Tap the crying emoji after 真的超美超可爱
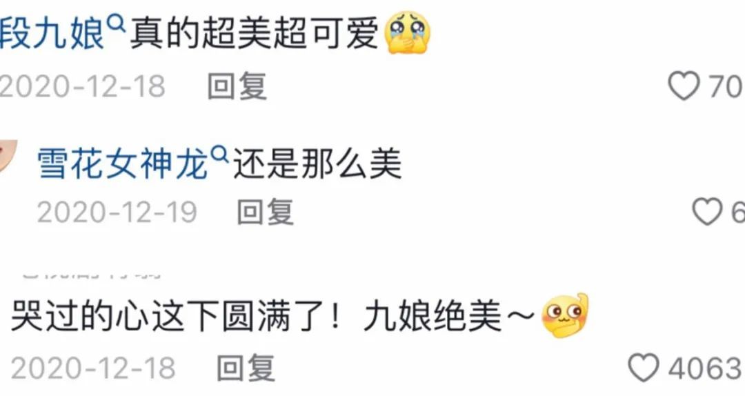 pos(406,32)
